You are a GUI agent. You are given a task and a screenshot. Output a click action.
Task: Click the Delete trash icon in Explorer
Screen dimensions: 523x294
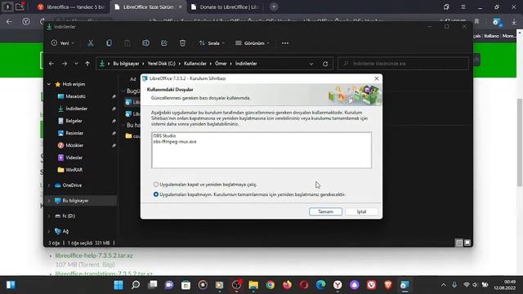tap(182, 43)
